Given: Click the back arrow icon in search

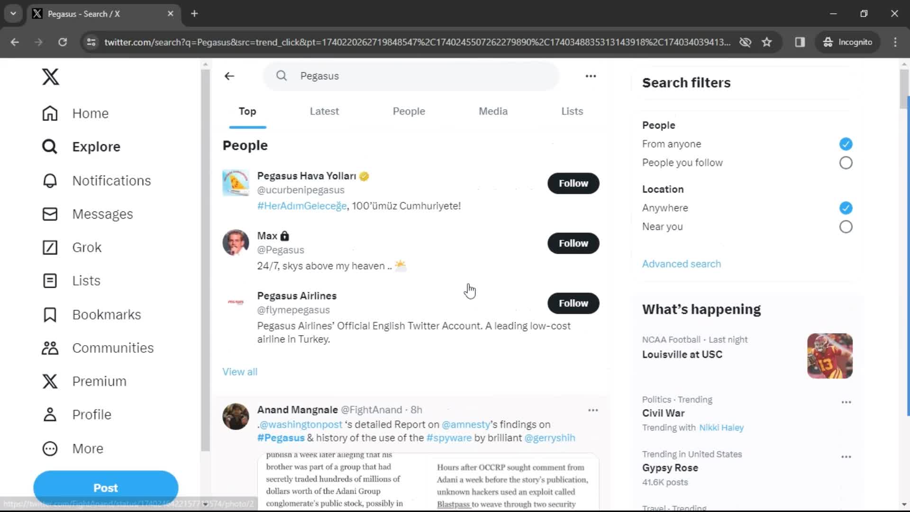Looking at the screenshot, I should (x=229, y=75).
